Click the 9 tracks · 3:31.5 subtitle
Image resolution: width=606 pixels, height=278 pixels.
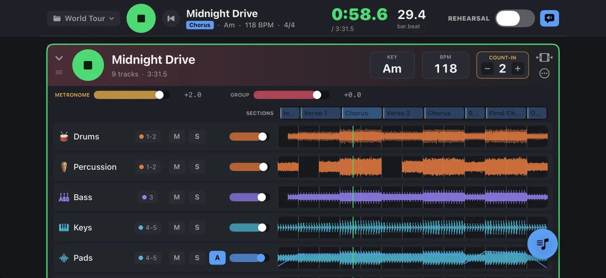139,74
